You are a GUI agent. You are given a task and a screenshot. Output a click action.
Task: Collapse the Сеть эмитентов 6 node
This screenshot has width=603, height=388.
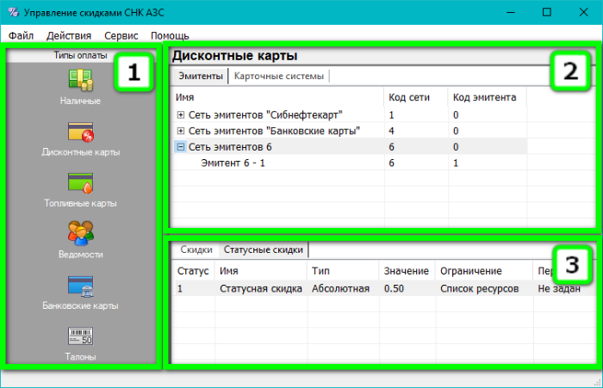(x=181, y=147)
